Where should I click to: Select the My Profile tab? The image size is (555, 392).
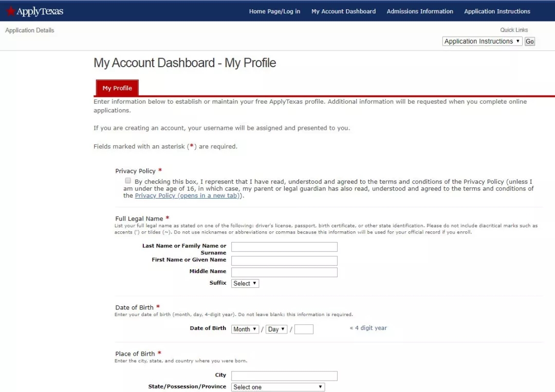[117, 88]
